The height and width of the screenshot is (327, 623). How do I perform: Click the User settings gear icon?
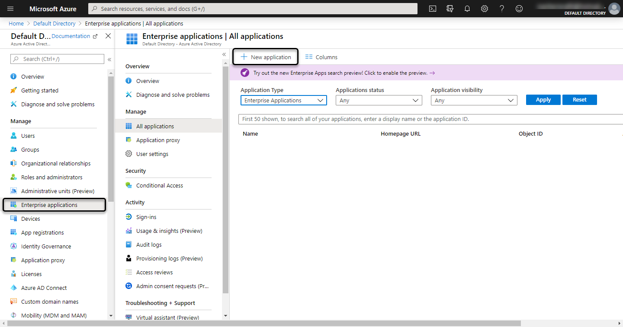point(128,154)
